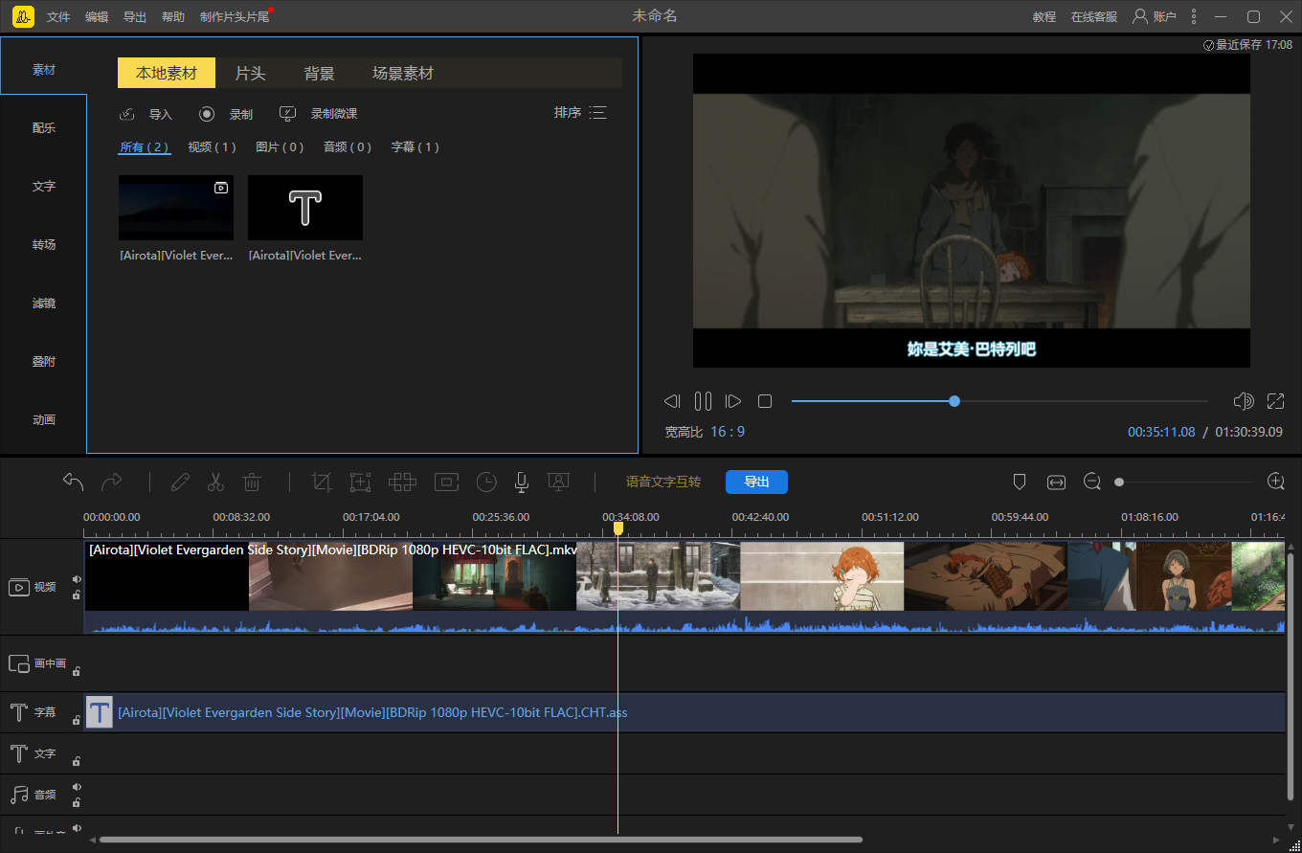Filter by Subtitles (字幕 (1))
Screen dimensions: 1302x853
pyautogui.click(x=415, y=147)
